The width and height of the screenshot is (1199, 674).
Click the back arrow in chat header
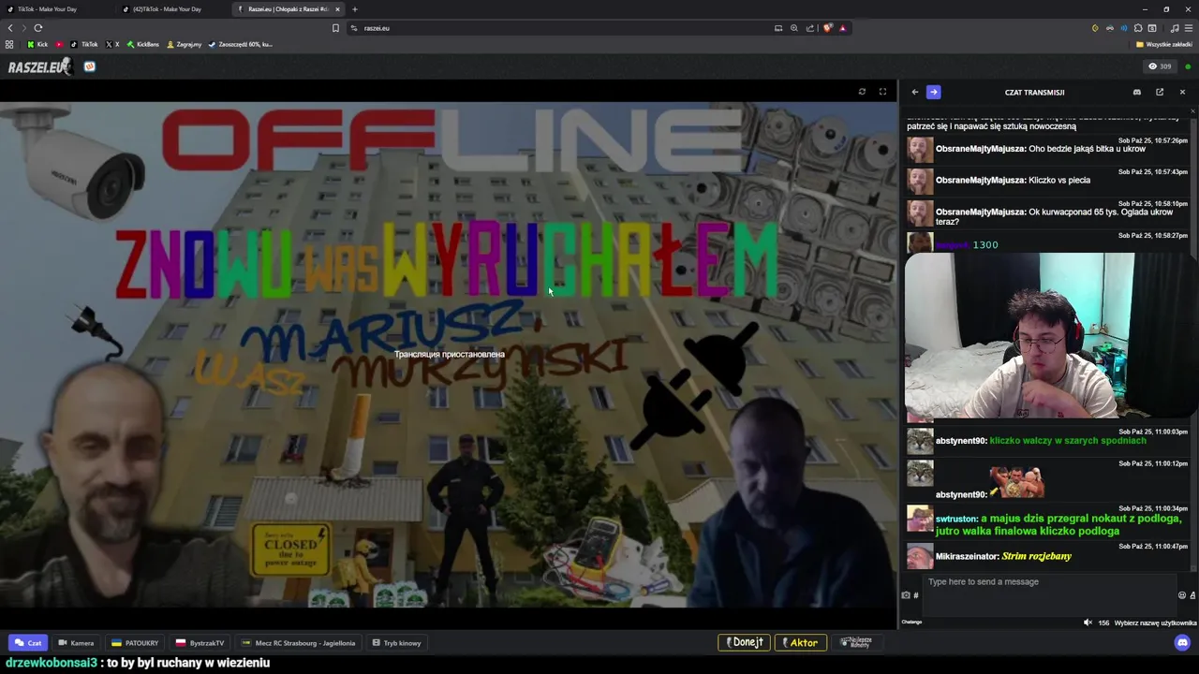[x=915, y=92]
